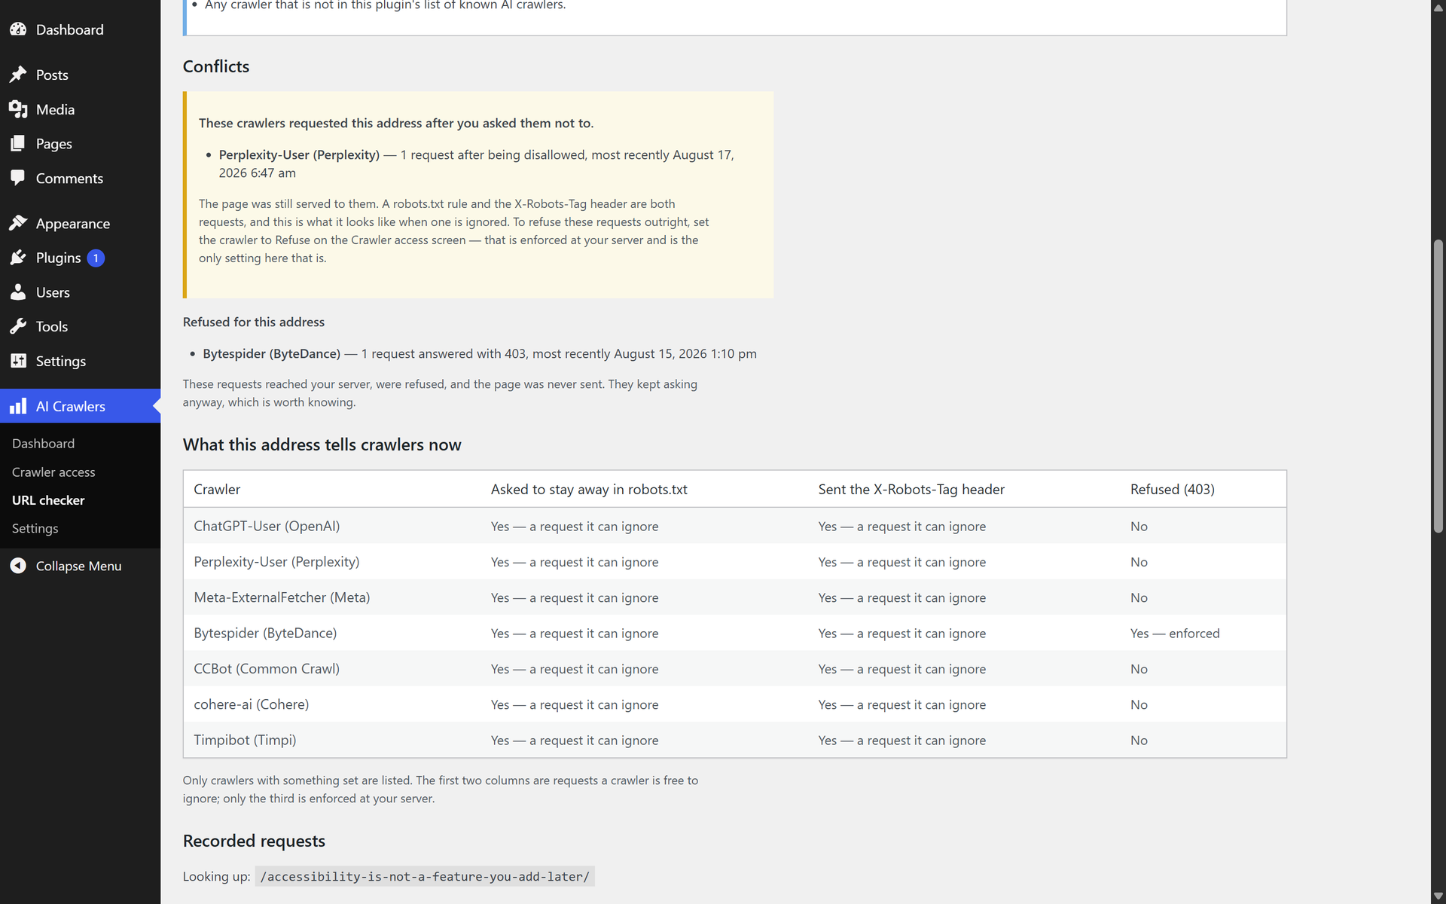Click the Tools wrench icon
The height and width of the screenshot is (904, 1446).
[x=18, y=326]
